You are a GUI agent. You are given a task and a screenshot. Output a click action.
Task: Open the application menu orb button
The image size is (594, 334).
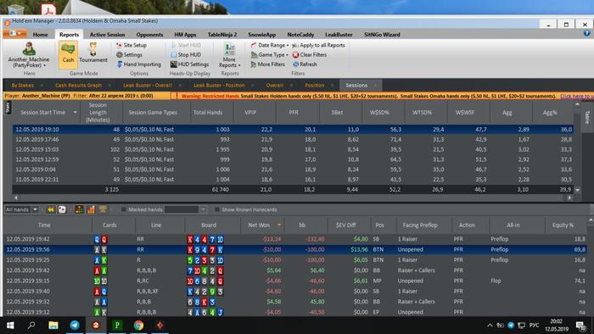14,34
